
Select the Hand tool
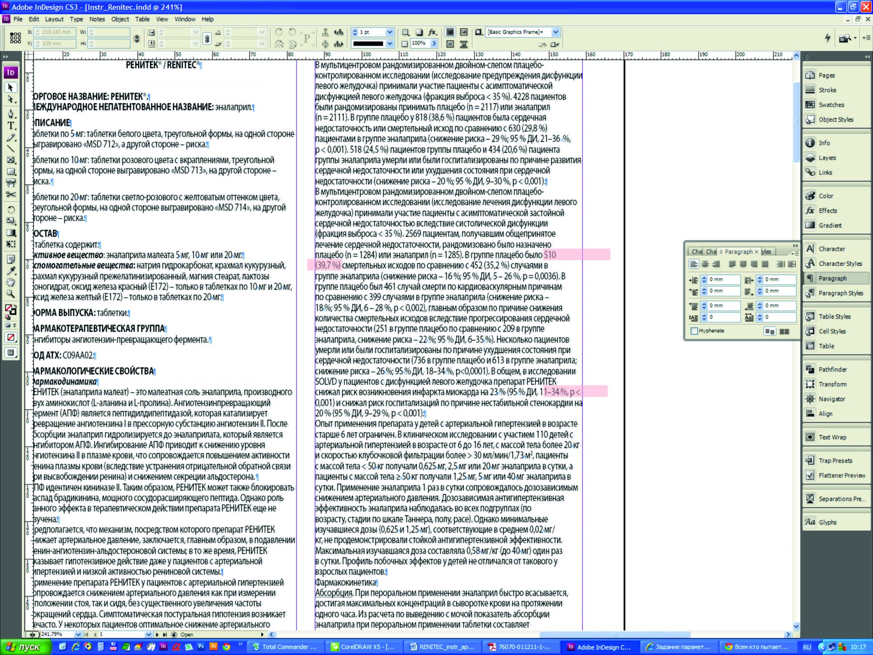[x=11, y=282]
